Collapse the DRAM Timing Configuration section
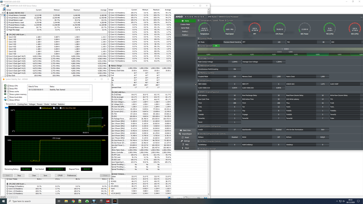Viewport: 363px width, 204px height. (199, 92)
